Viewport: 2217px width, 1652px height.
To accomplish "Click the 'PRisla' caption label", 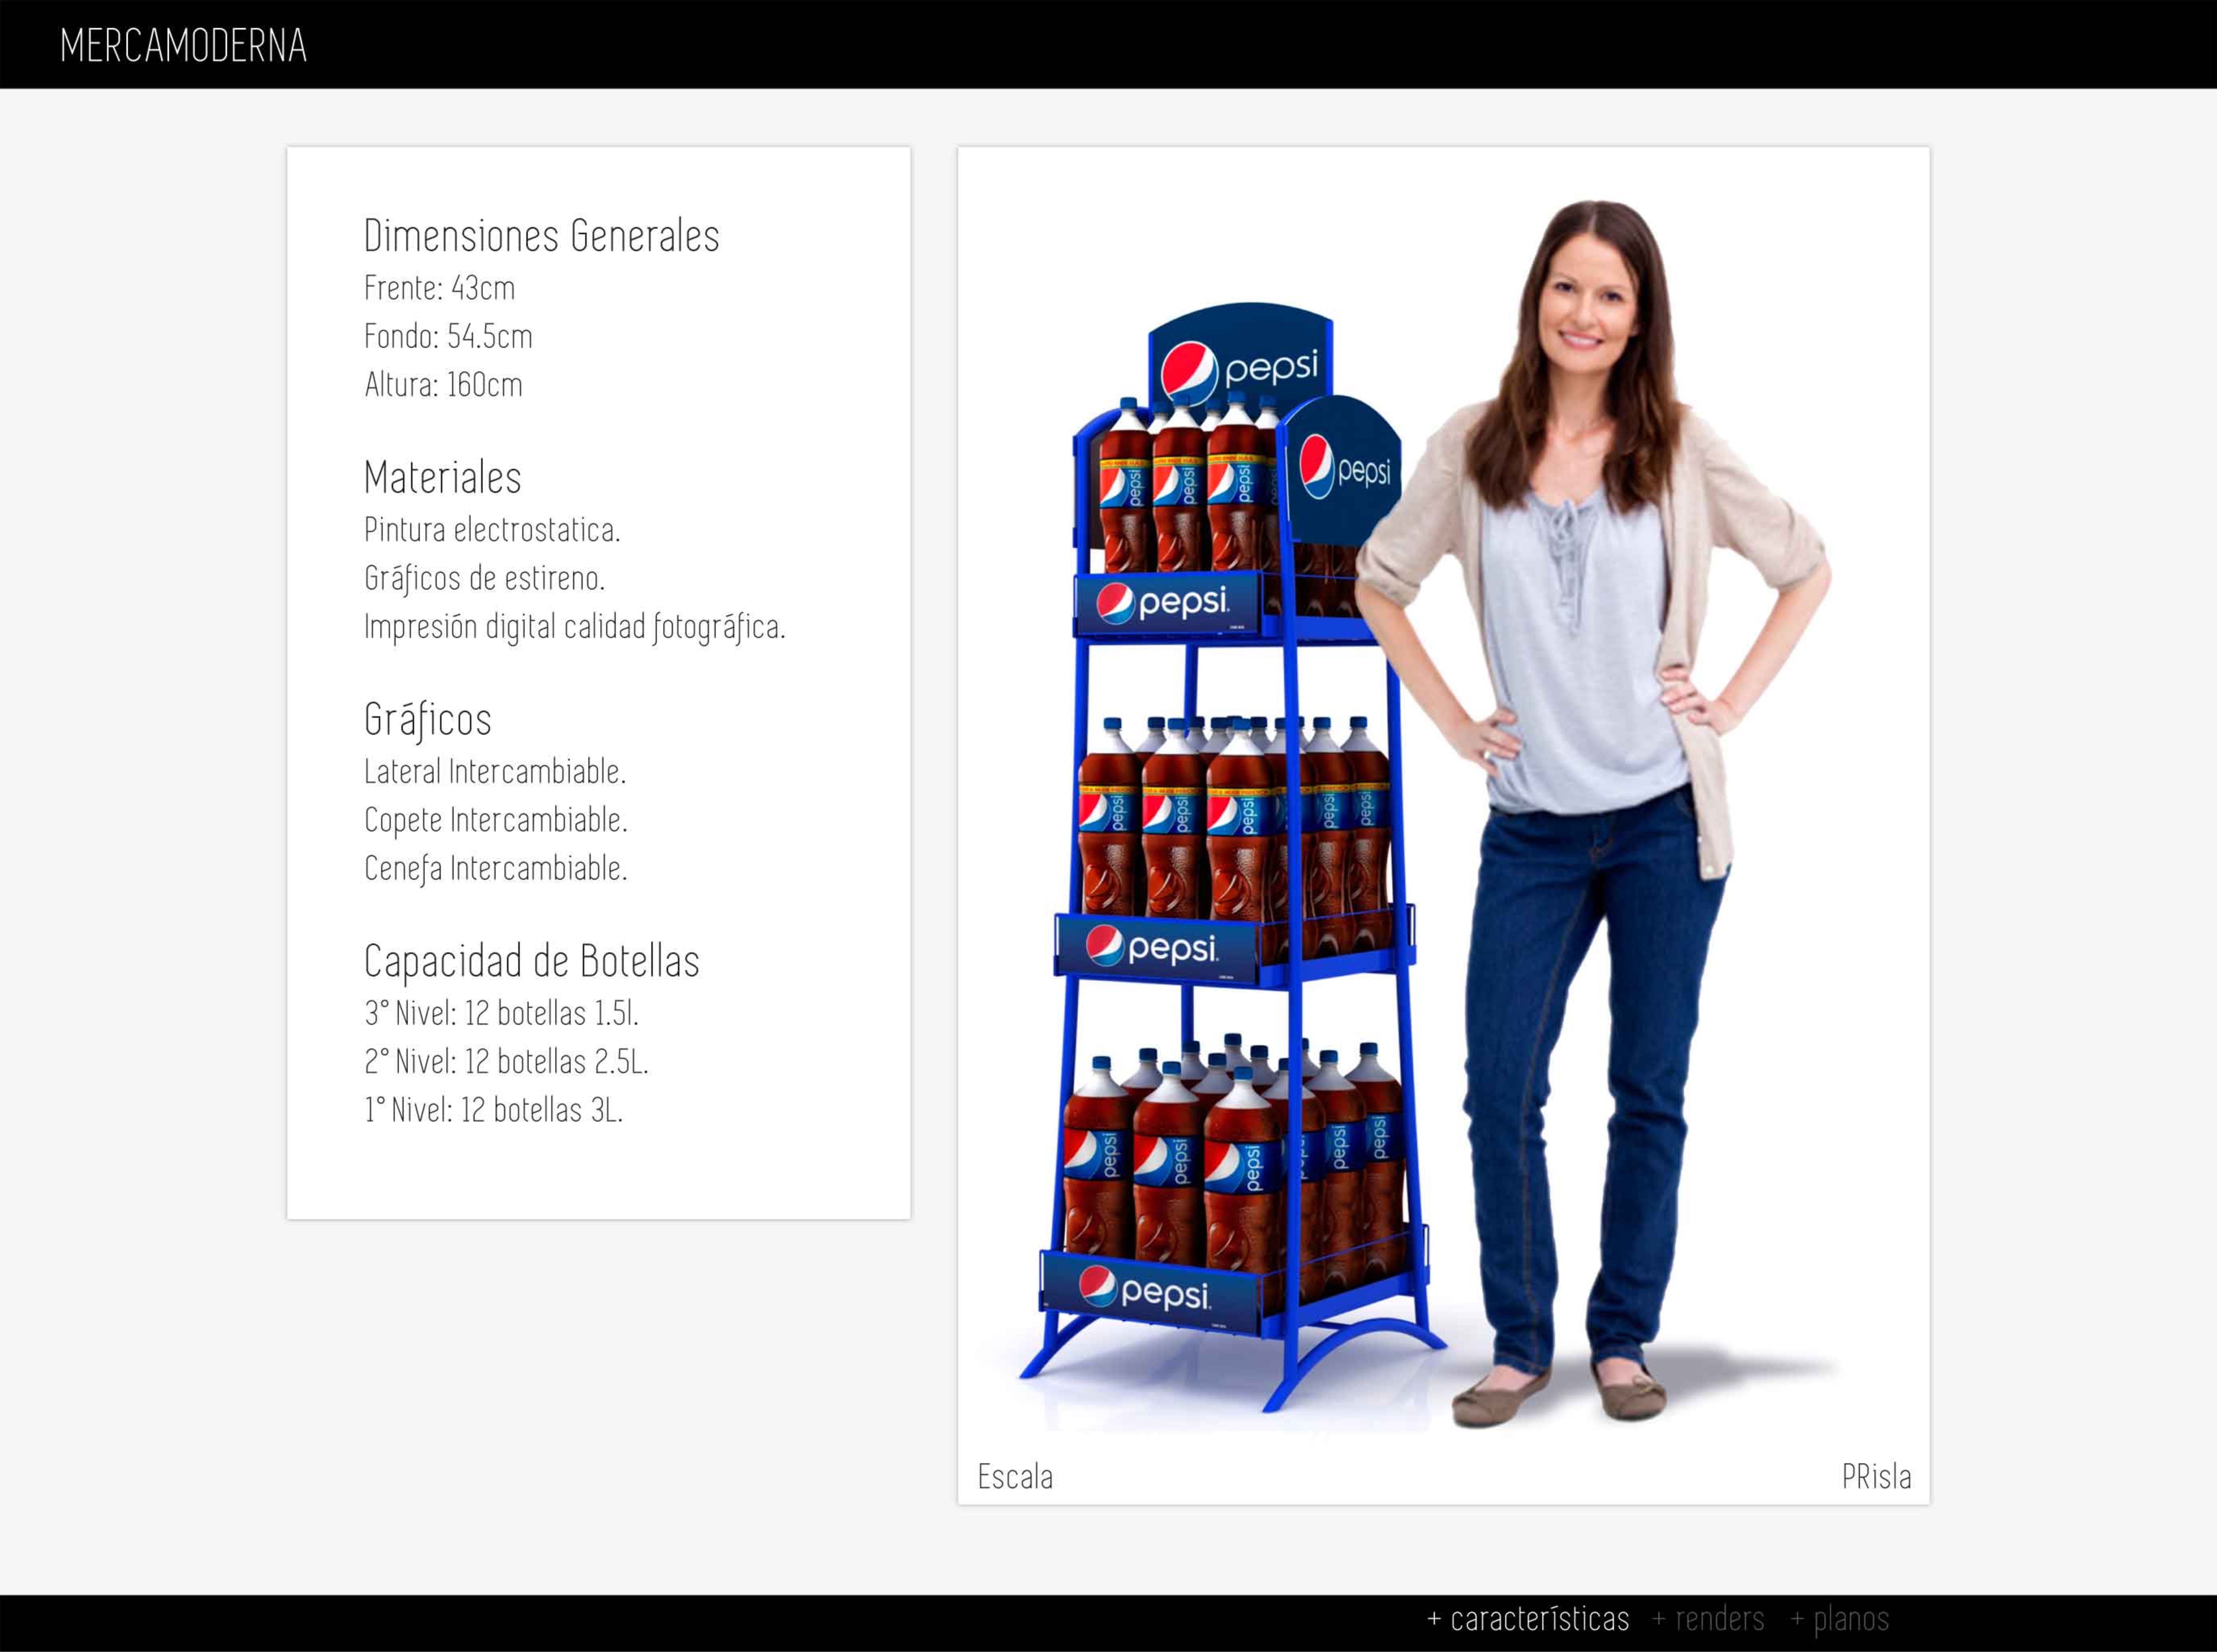I will [x=1876, y=1476].
